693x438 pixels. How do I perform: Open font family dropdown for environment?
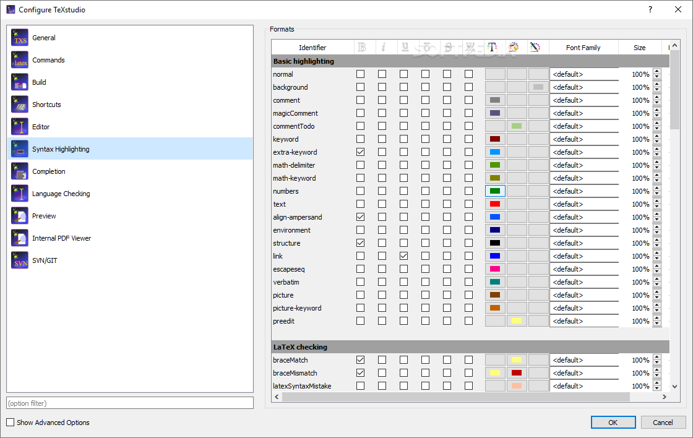pyautogui.click(x=584, y=230)
